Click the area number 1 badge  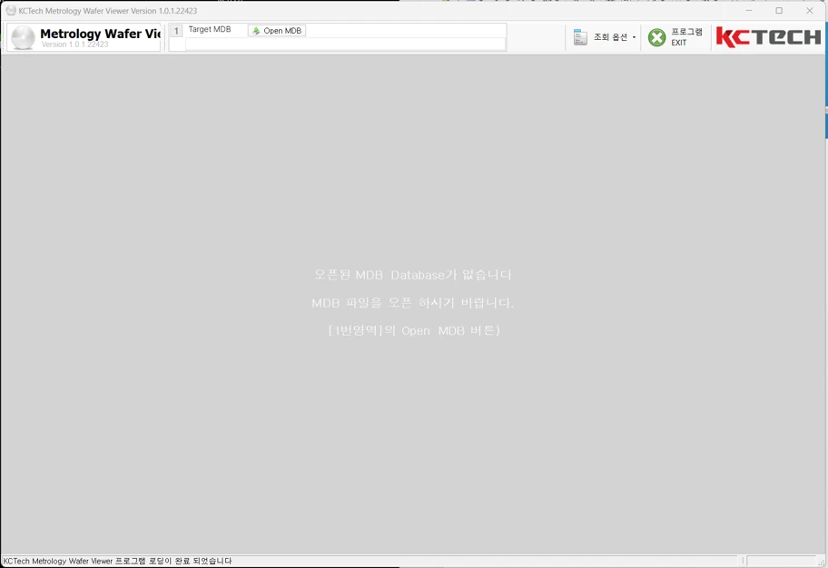tap(176, 31)
